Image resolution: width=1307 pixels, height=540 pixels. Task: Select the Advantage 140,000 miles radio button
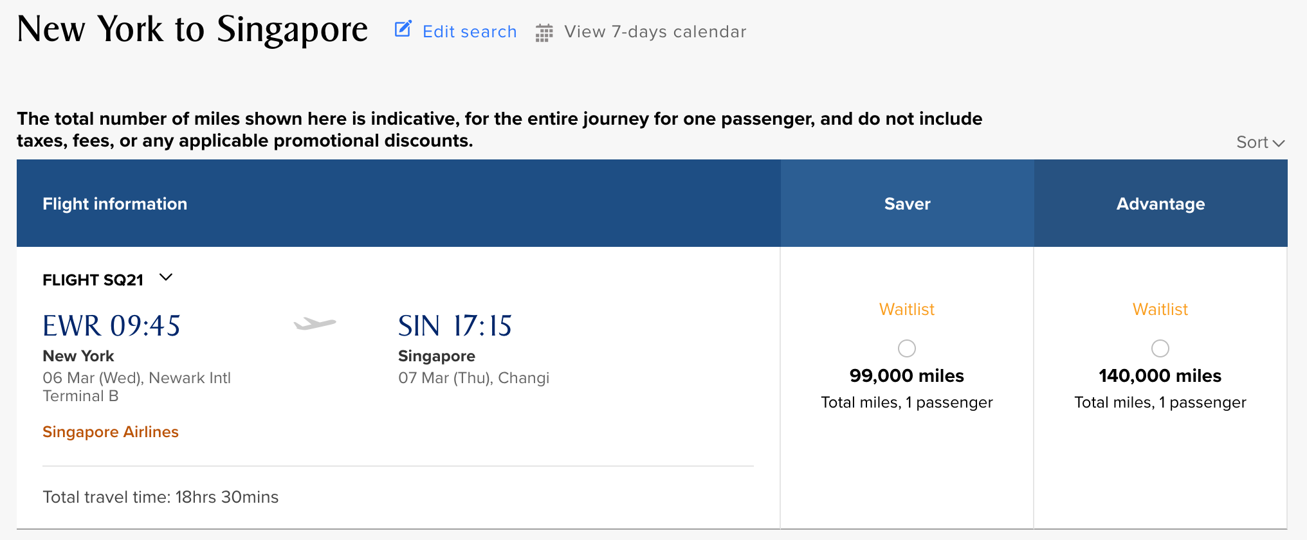click(x=1160, y=348)
